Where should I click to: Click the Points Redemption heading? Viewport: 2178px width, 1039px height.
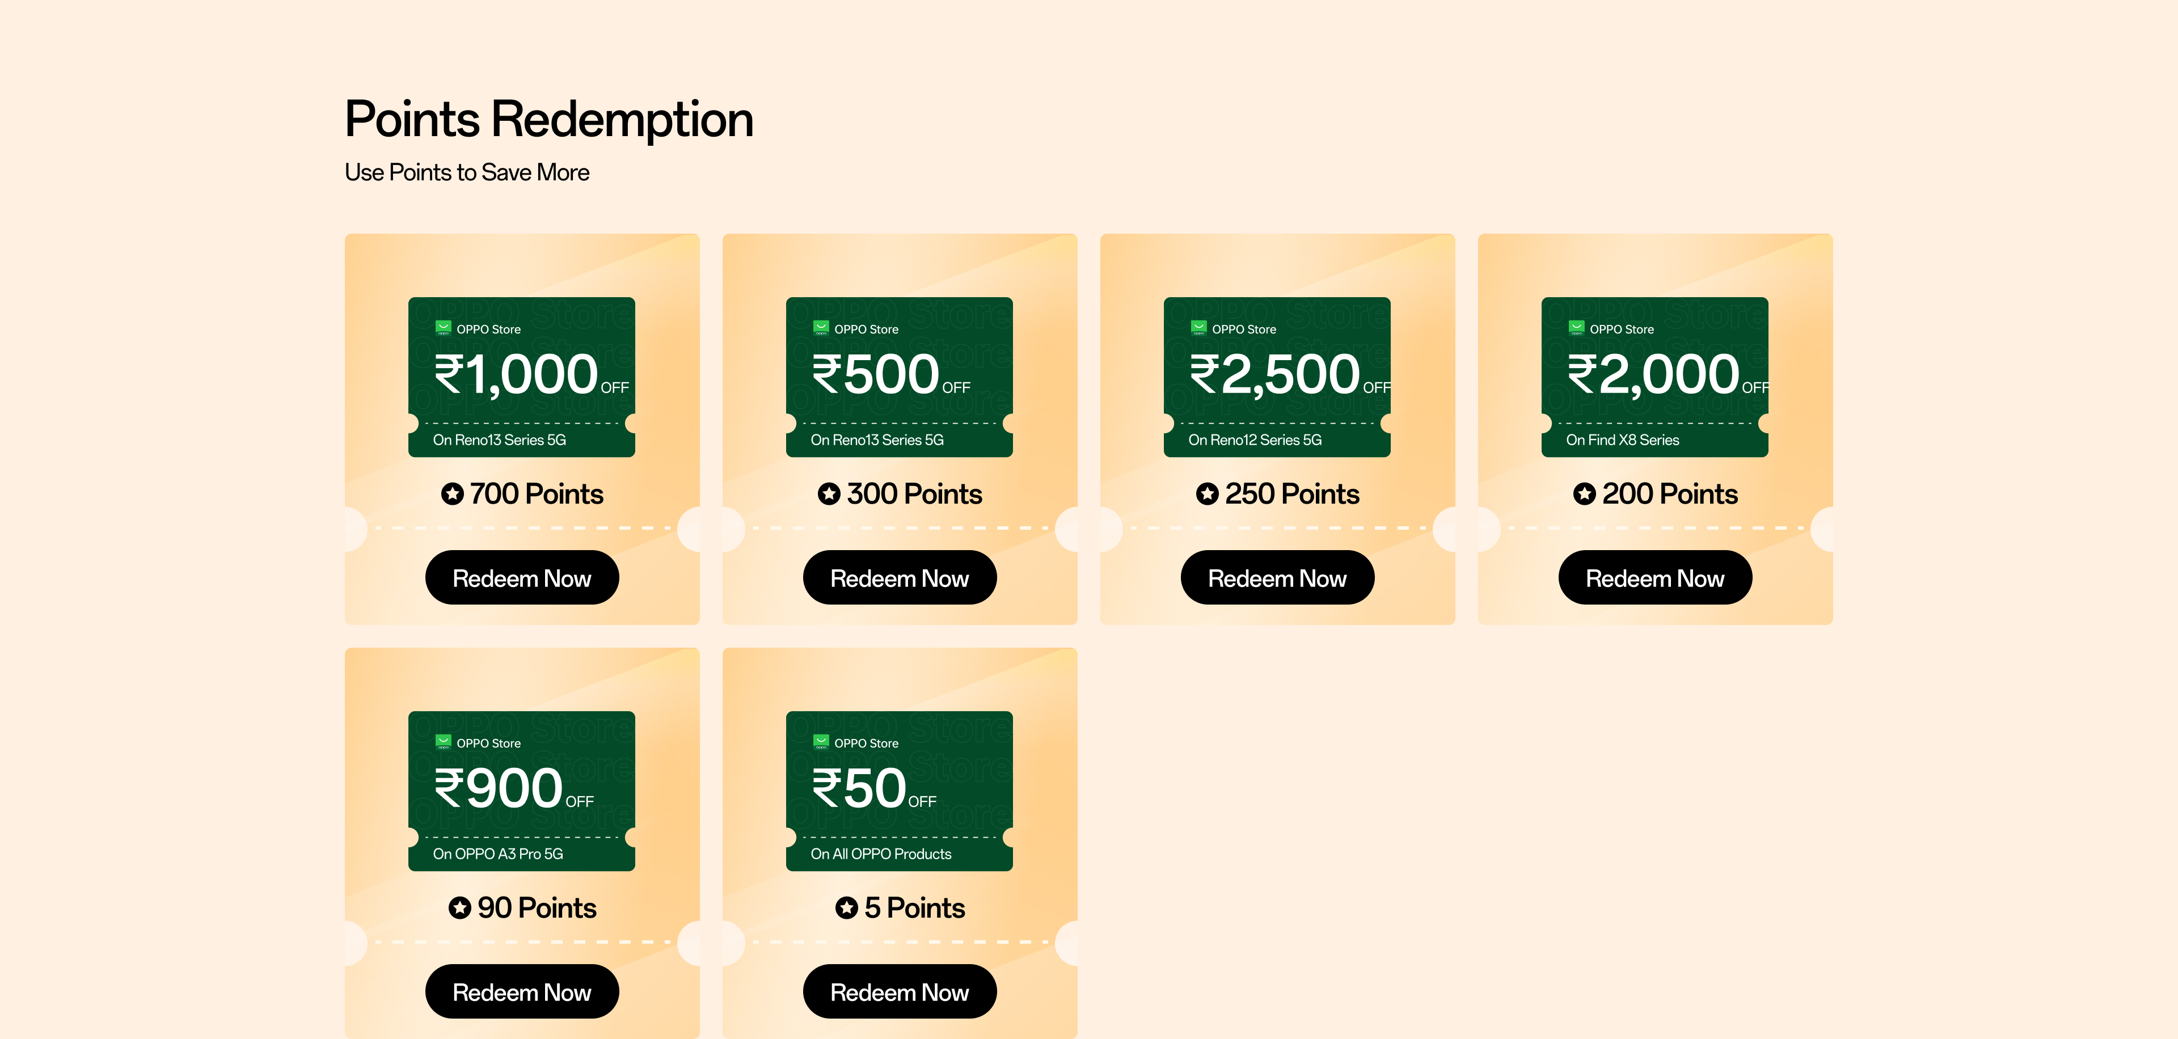(548, 119)
